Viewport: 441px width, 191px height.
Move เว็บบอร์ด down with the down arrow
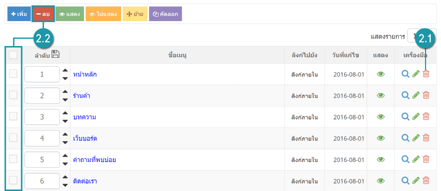(x=65, y=142)
